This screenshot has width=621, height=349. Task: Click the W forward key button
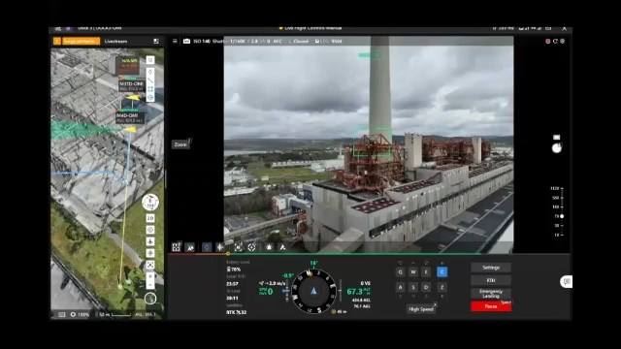(413, 271)
